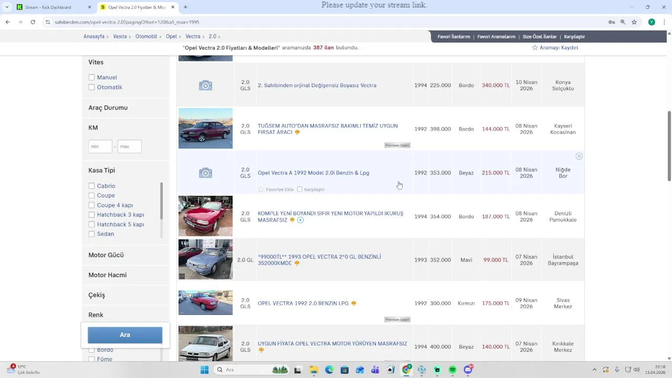The width and height of the screenshot is (672, 378).
Task: Open Size Özel İlanlar menu item
Action: pyautogui.click(x=540, y=37)
